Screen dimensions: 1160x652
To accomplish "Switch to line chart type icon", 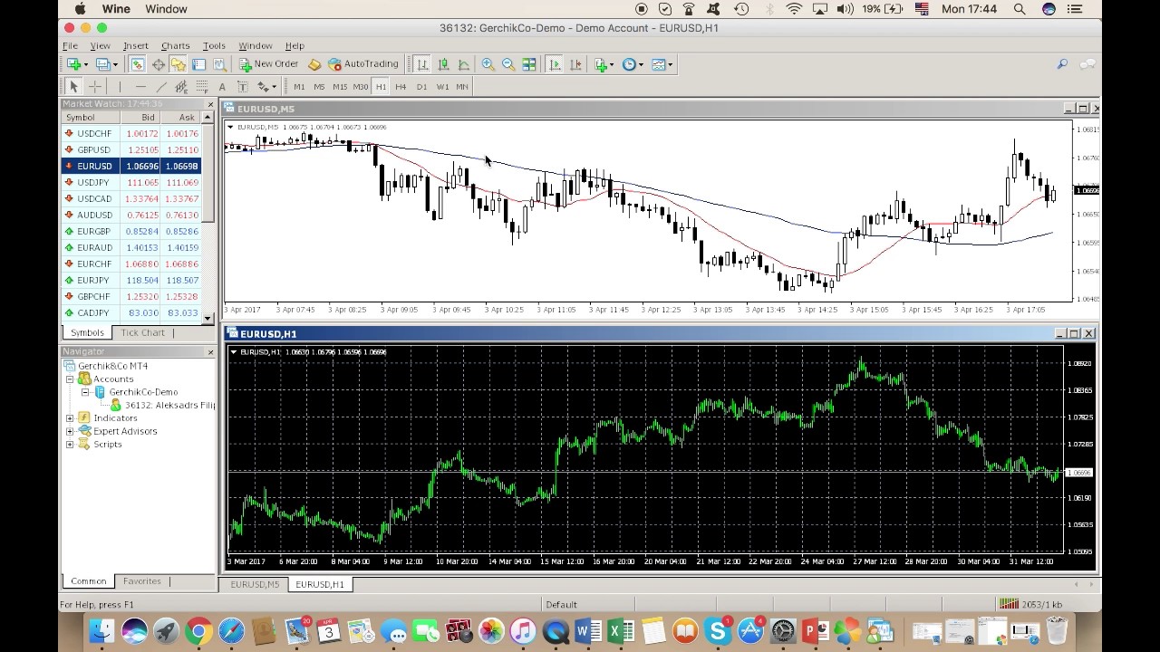I will tap(464, 64).
